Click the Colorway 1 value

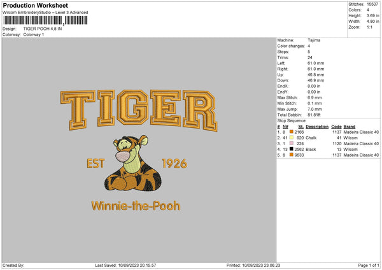tap(34, 34)
